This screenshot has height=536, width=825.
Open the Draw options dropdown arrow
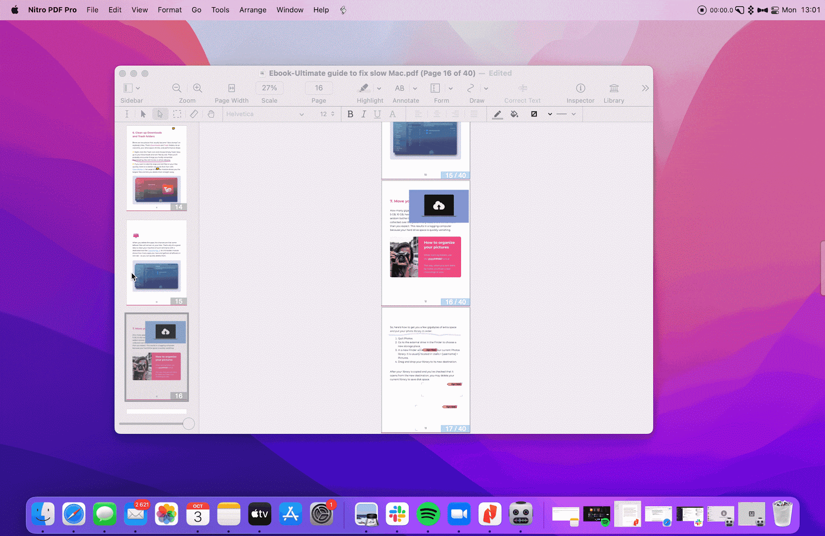(x=486, y=89)
